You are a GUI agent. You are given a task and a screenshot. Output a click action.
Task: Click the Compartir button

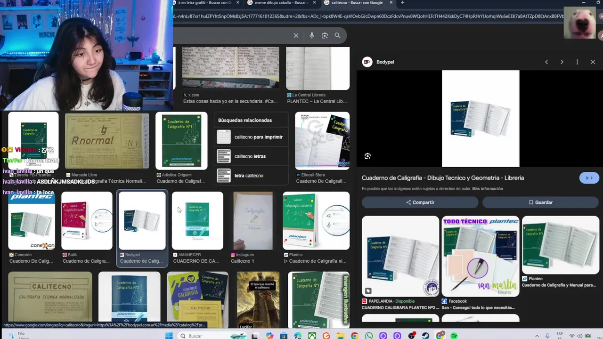point(420,202)
